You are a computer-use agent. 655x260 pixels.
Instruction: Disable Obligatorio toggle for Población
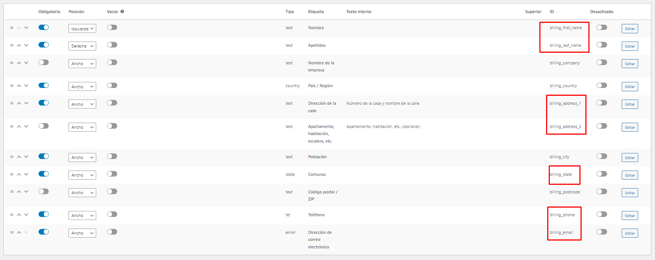43,156
